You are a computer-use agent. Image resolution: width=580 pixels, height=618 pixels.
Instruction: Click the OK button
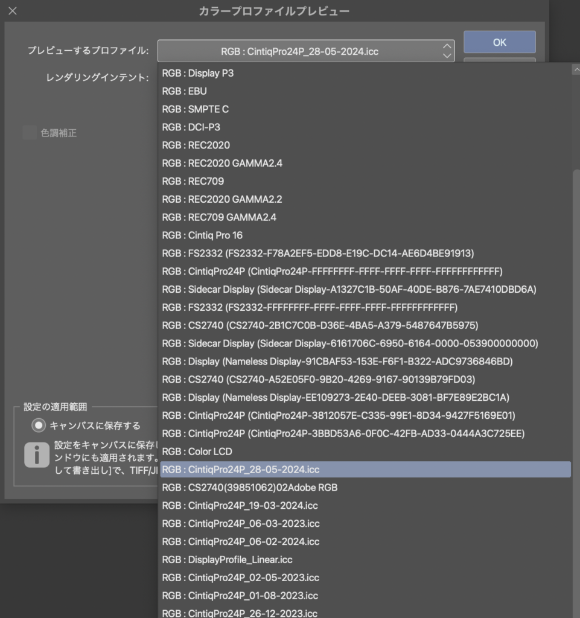[x=499, y=42]
